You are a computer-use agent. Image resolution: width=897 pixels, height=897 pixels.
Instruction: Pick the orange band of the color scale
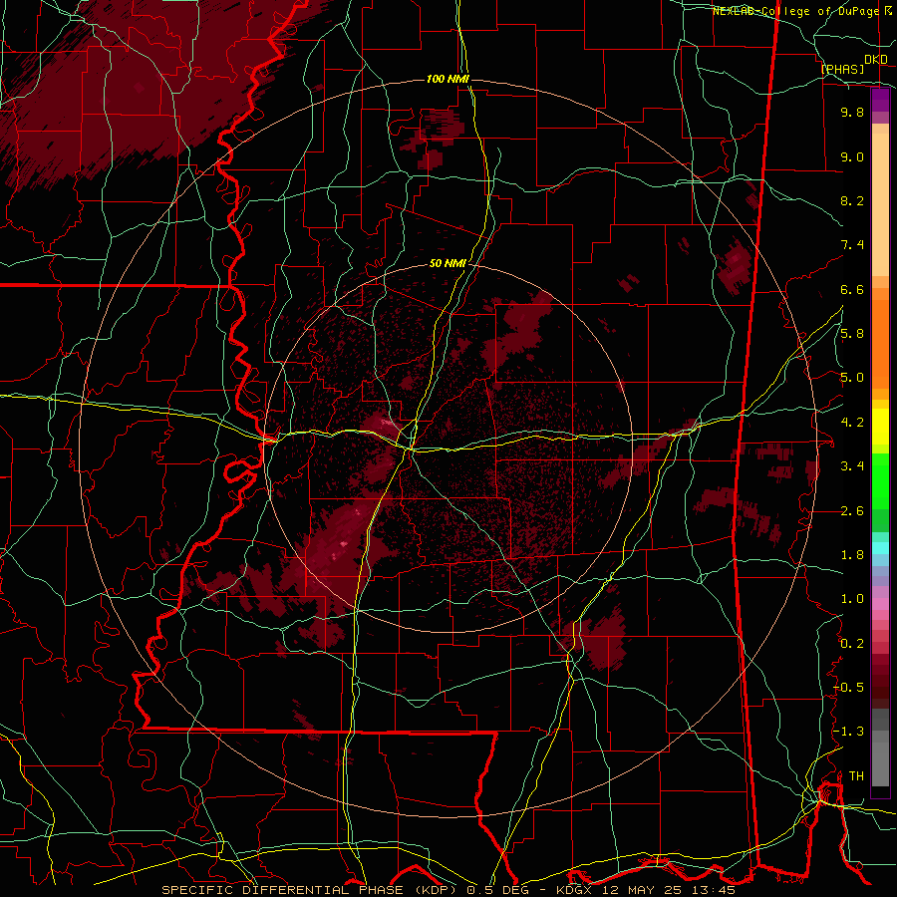(880, 345)
